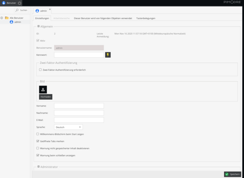The height and width of the screenshot is (178, 244).
Task: Click the user avatar image placeholder
Action: click(43, 90)
